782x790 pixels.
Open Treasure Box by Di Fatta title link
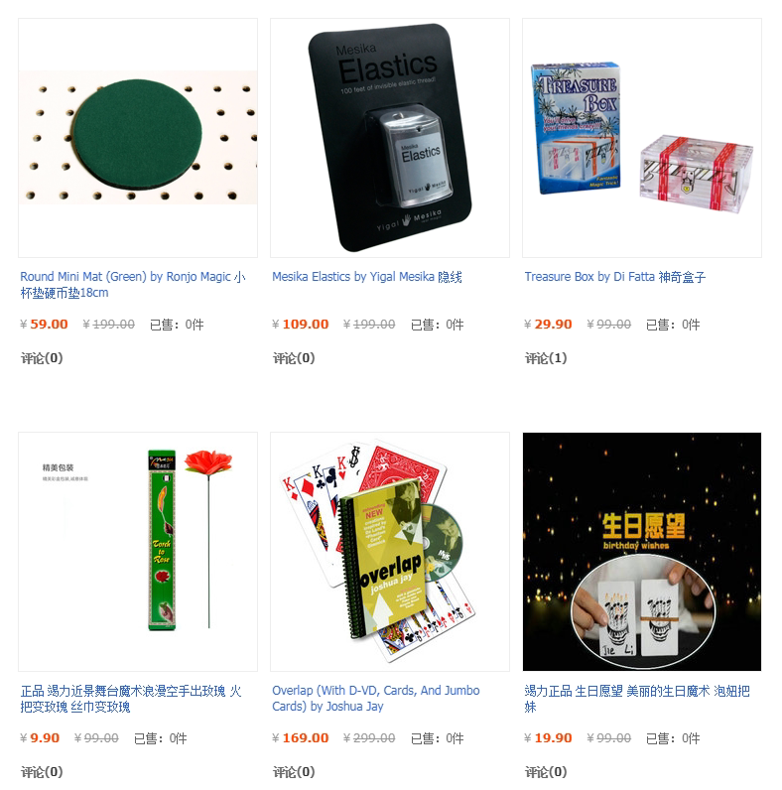[x=614, y=277]
